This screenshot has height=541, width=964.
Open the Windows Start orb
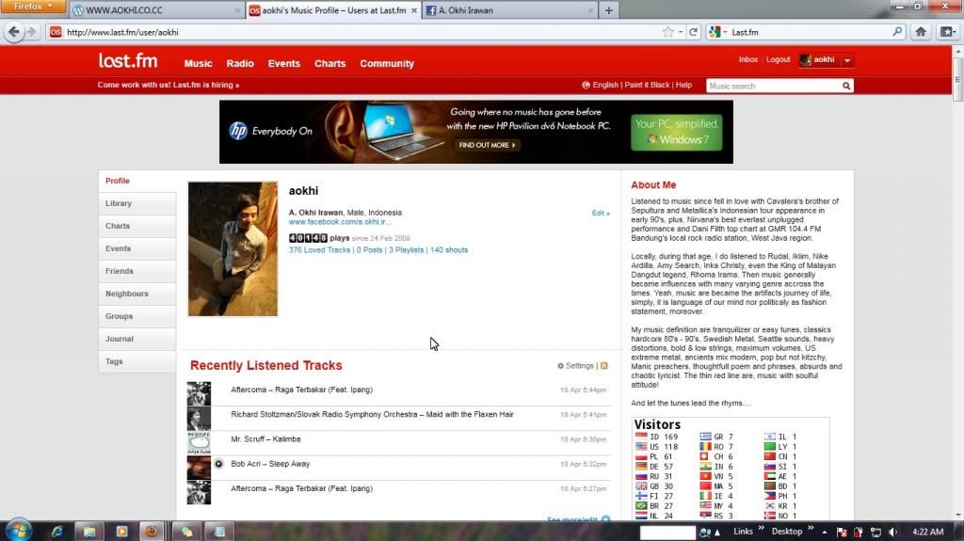(18, 531)
